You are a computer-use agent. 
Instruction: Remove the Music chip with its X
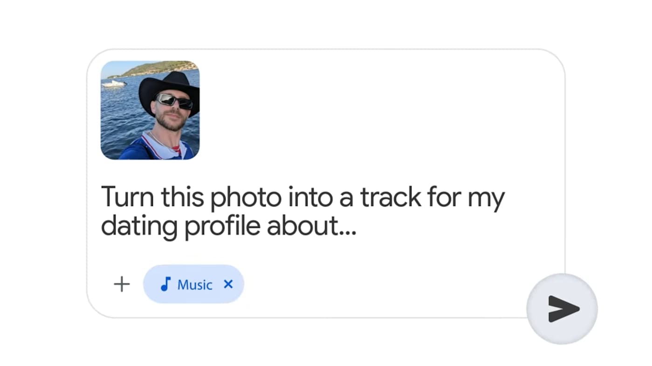228,284
